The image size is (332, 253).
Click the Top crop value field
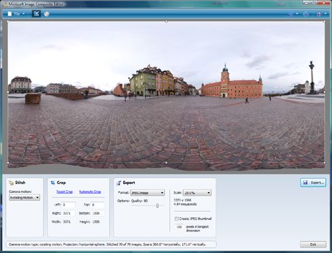(98, 205)
